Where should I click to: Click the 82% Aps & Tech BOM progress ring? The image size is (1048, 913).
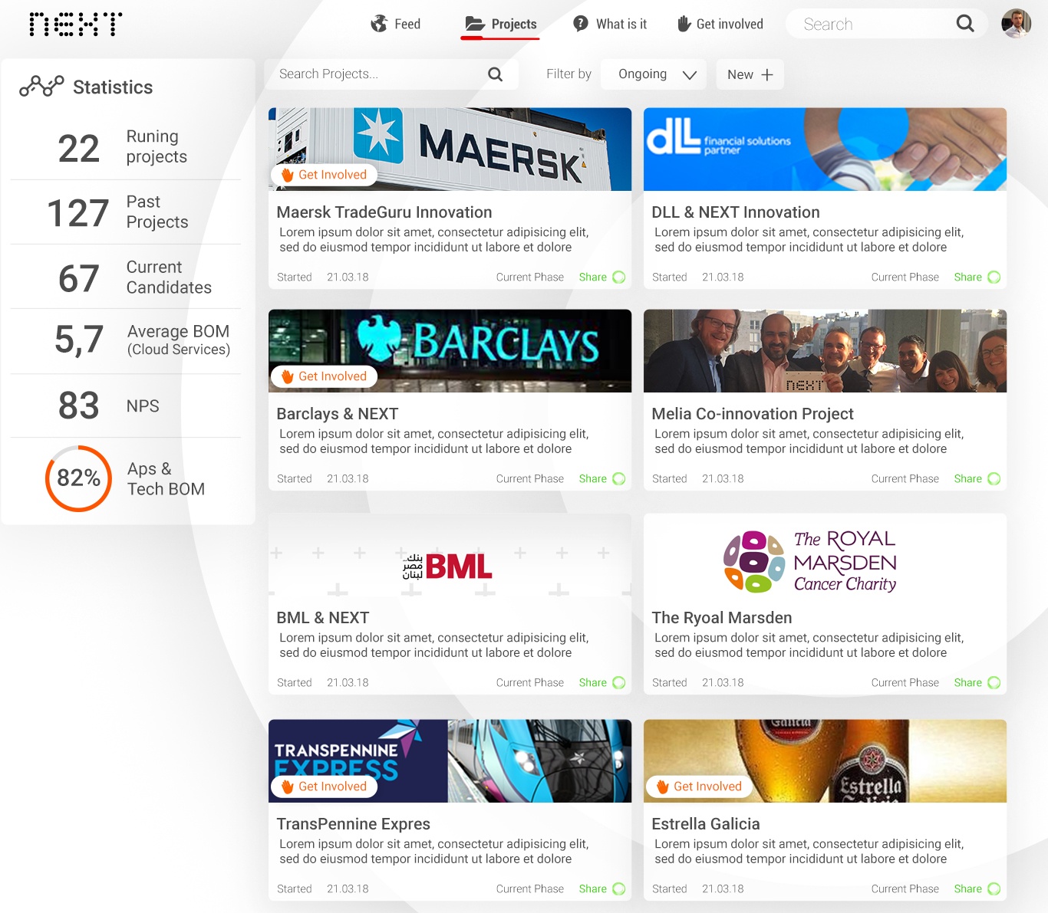[79, 478]
